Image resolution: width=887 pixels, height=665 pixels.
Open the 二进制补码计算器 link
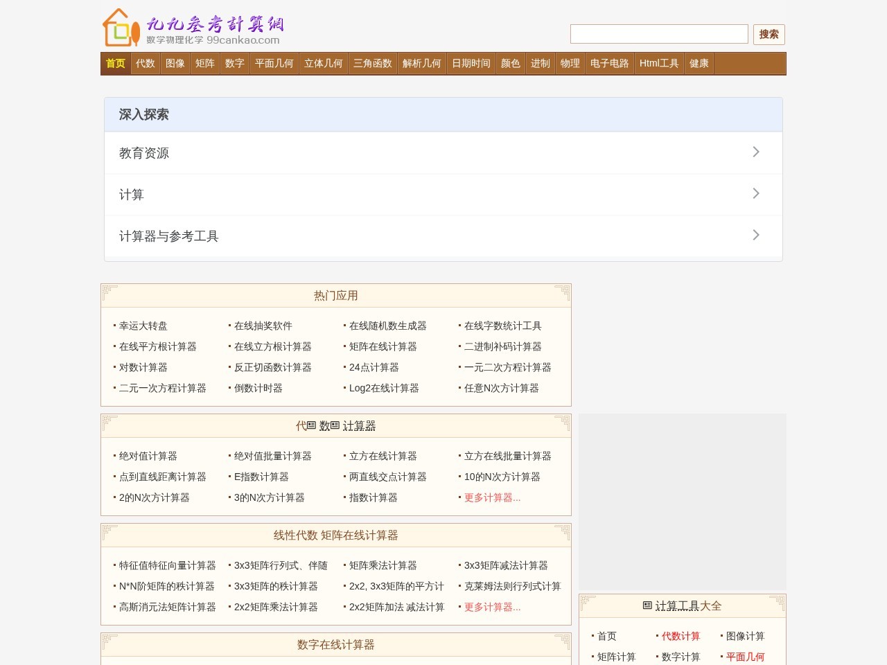503,346
